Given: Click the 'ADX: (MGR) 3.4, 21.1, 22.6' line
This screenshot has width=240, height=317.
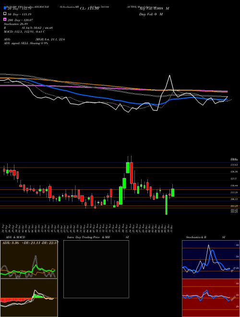Looking at the screenshot, I should tap(35, 39).
